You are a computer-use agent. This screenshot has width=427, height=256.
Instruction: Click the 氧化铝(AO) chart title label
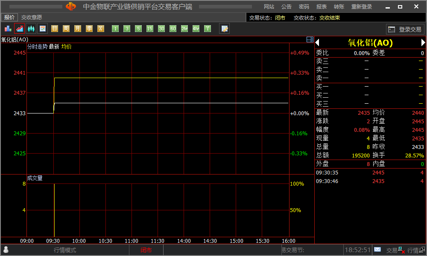[15, 39]
